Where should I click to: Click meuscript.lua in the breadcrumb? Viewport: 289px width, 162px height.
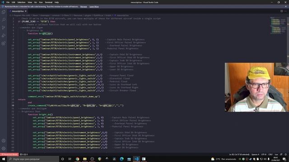pos(122,15)
